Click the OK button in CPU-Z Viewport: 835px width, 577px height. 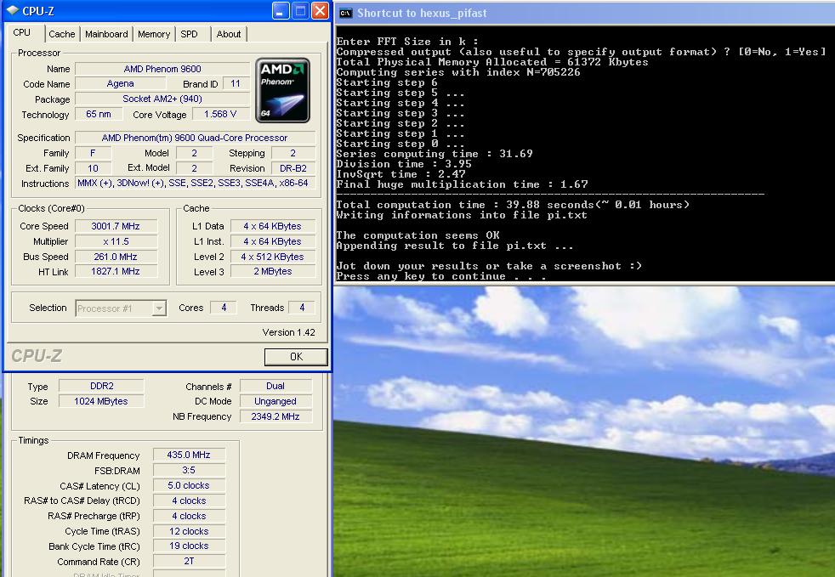click(296, 357)
